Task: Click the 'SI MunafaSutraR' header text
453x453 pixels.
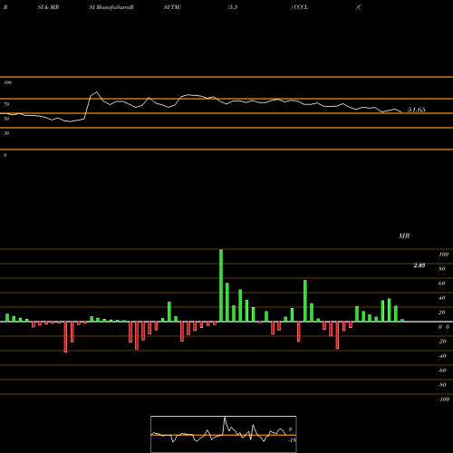Action: point(111,7)
